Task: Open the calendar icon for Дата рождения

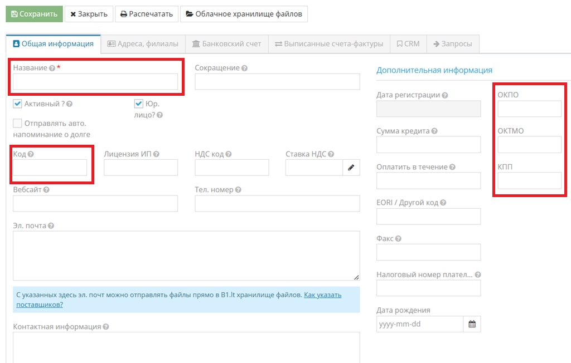Action: (472, 324)
